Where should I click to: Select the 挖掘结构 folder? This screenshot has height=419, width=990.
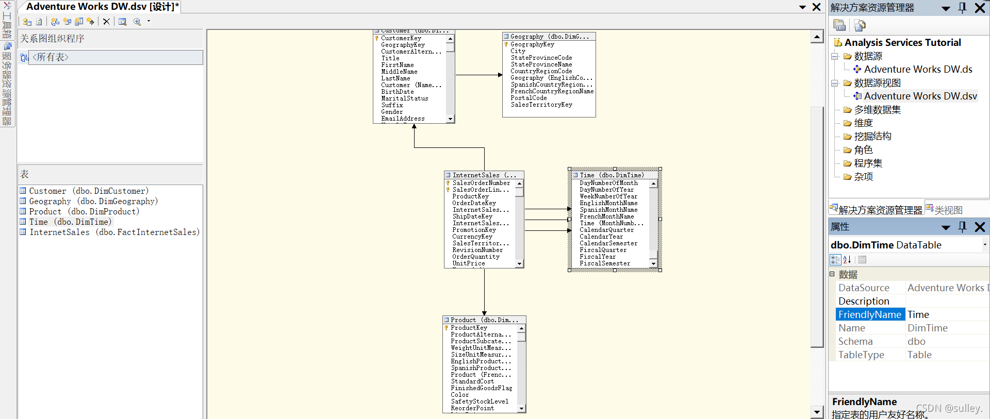(872, 137)
